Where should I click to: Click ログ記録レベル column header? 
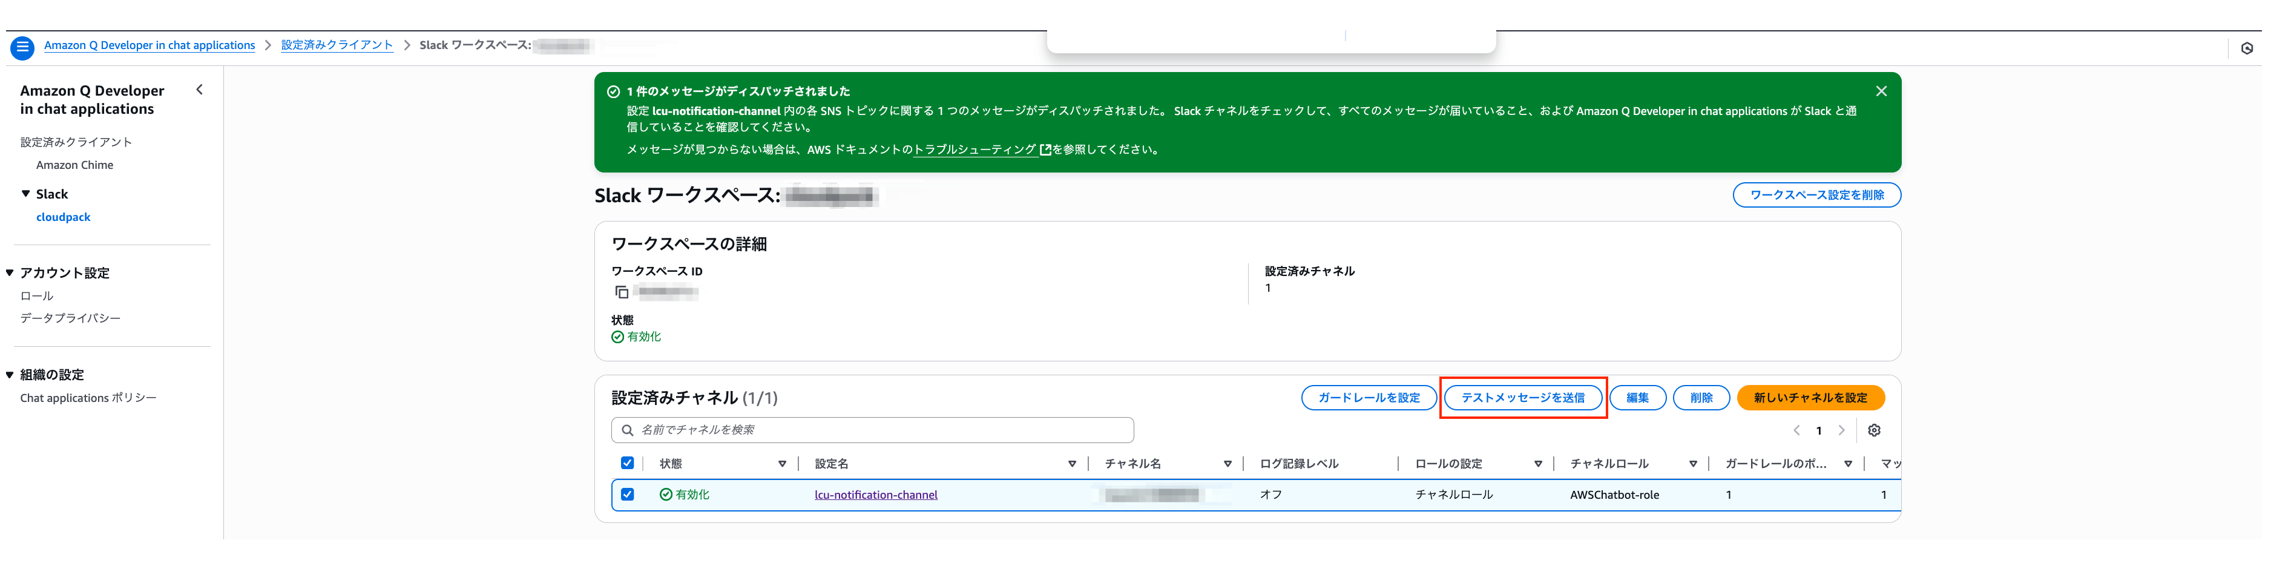coord(1298,464)
